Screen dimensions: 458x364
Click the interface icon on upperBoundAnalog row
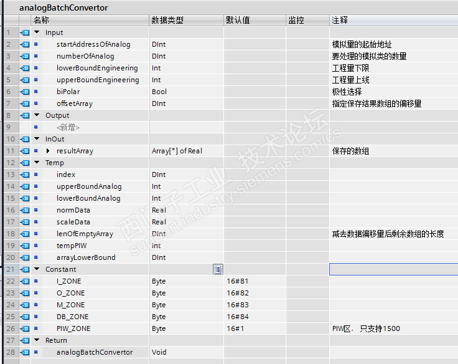[x=25, y=186]
